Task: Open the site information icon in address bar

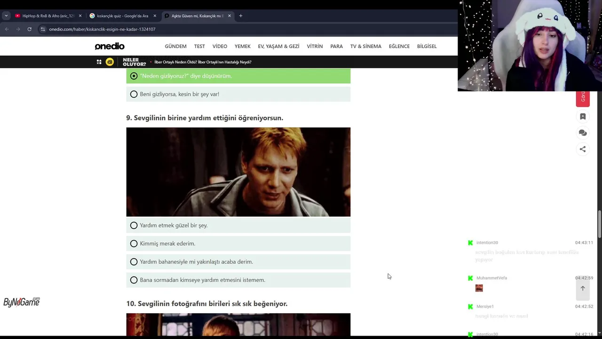Action: point(43,29)
